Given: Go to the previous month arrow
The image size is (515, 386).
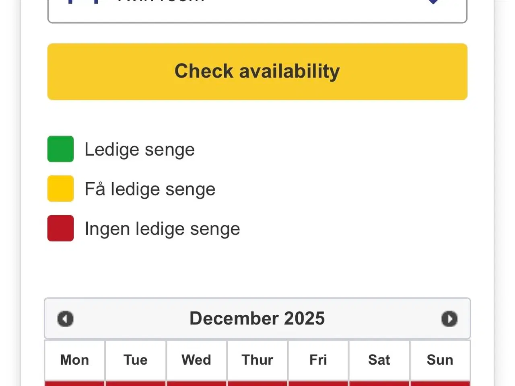Looking at the screenshot, I should pyautogui.click(x=65, y=319).
